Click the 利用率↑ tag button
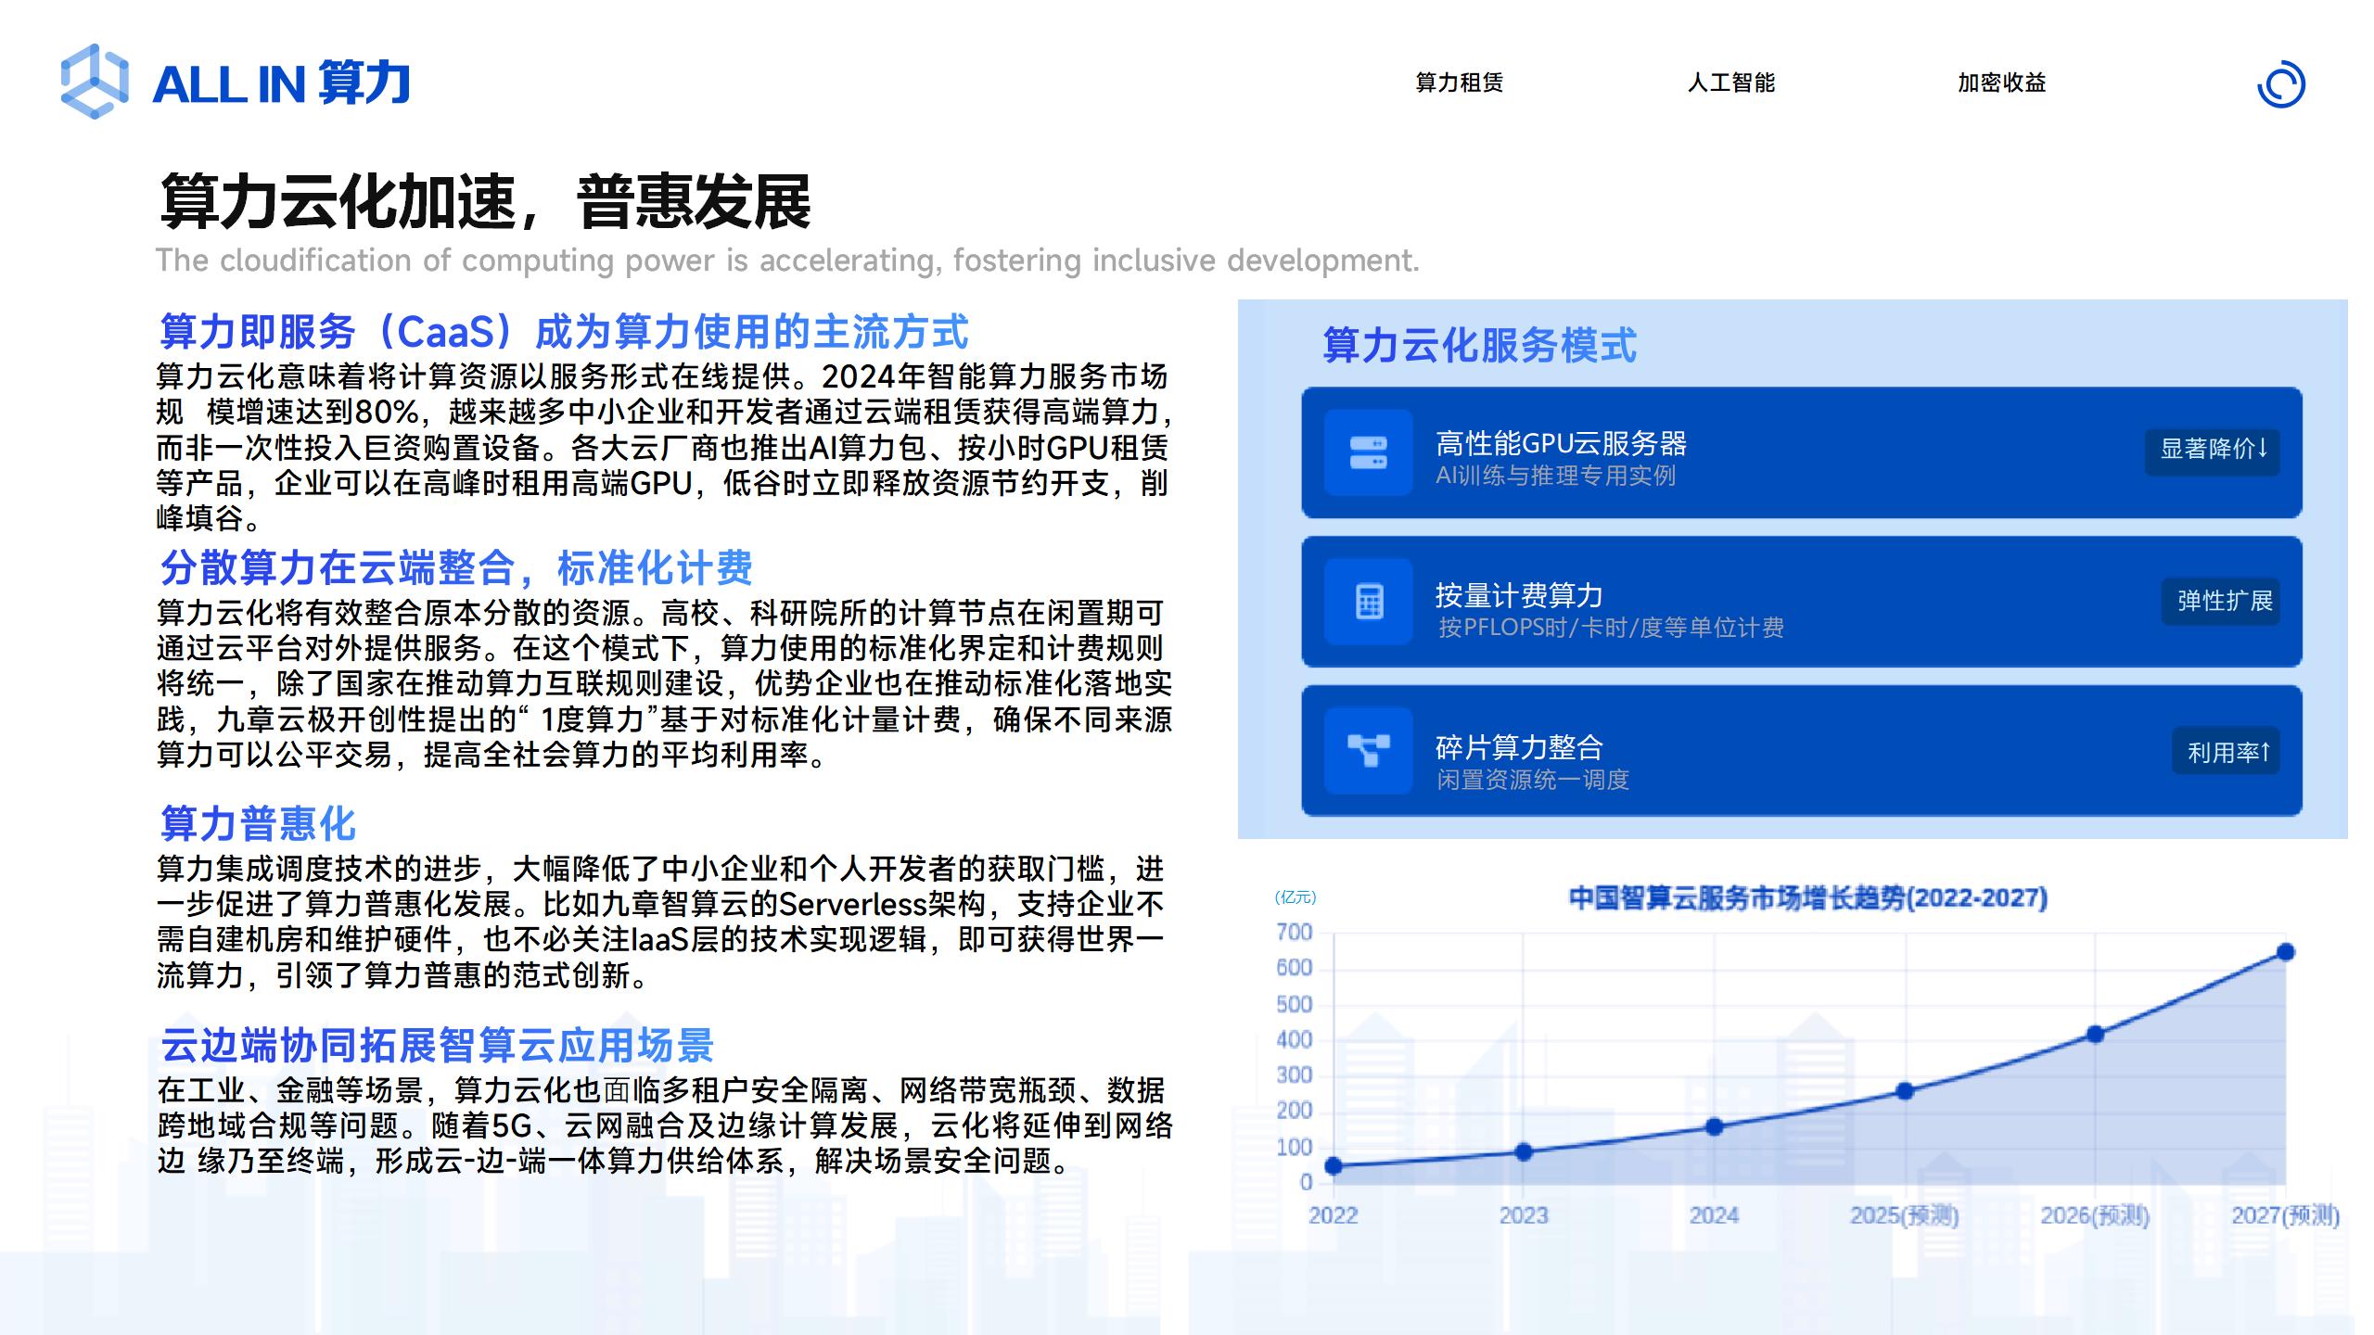Viewport: 2374px width, 1335px height. coord(2227,752)
